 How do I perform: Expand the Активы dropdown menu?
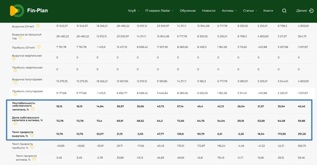pyautogui.click(x=229, y=11)
